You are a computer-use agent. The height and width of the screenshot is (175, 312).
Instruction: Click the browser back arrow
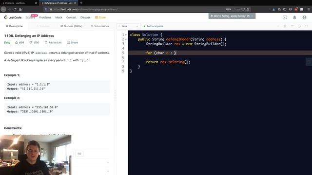[3, 9]
